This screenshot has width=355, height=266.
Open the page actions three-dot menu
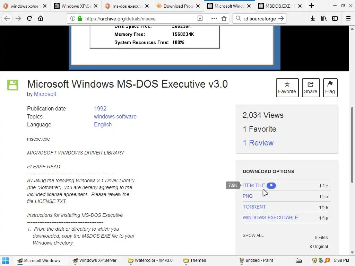click(x=214, y=19)
